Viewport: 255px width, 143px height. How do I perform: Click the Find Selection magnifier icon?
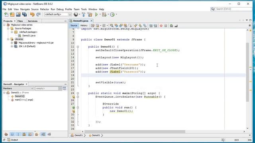pos(112,25)
